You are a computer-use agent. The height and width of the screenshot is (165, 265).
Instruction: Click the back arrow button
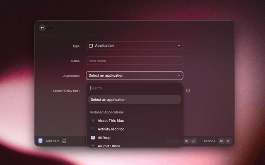pyautogui.click(x=42, y=28)
